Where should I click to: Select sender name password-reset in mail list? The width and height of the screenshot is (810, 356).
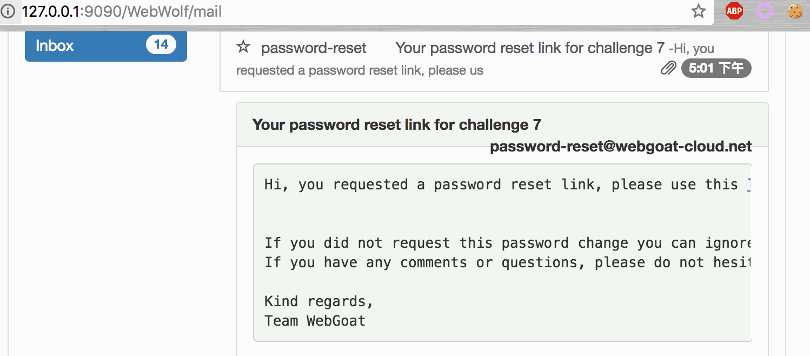tap(314, 48)
